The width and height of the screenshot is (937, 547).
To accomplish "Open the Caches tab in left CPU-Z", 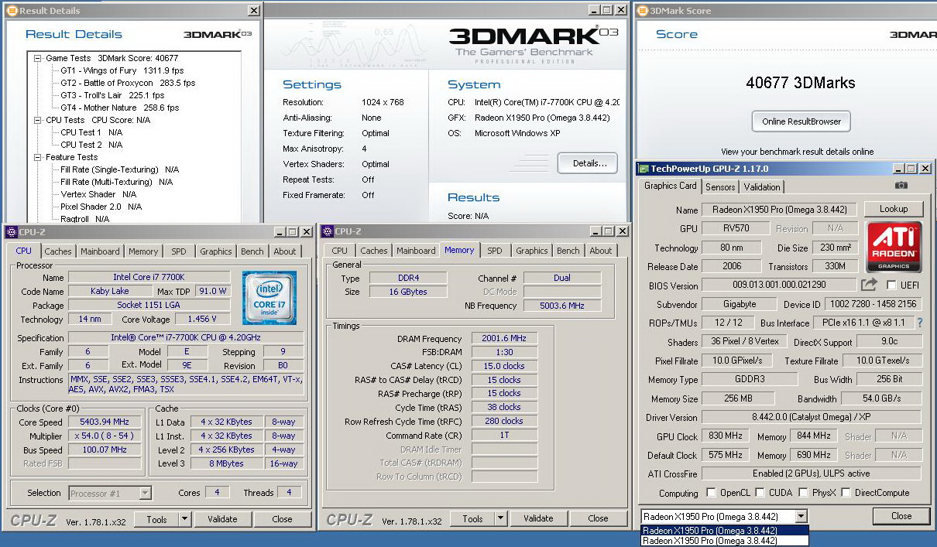I will (58, 251).
